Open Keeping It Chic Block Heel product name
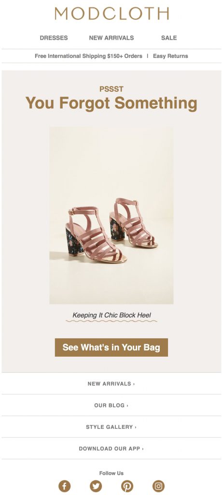 pos(111,315)
